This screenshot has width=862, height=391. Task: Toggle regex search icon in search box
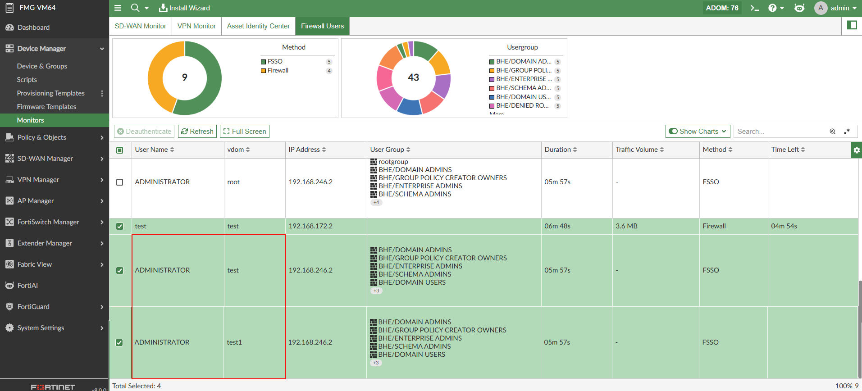point(847,132)
